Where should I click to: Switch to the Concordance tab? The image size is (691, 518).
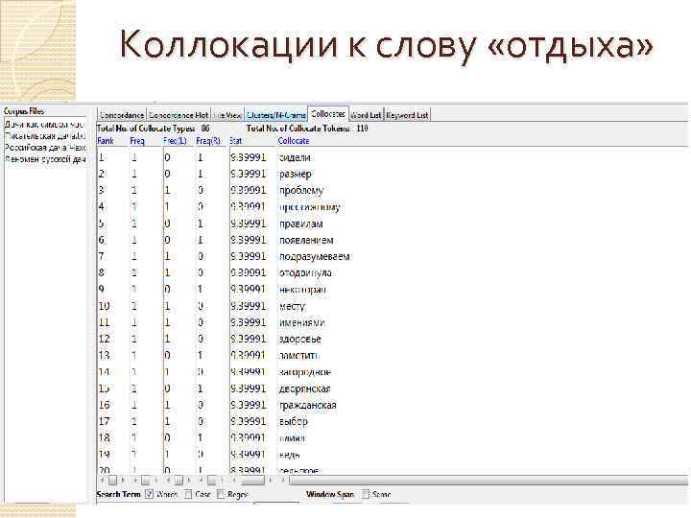122,115
